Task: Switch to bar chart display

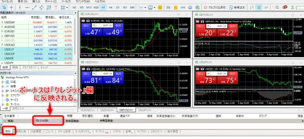Action: [252, 7]
